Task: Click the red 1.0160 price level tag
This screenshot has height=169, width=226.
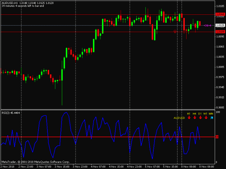Action: tap(220, 14)
